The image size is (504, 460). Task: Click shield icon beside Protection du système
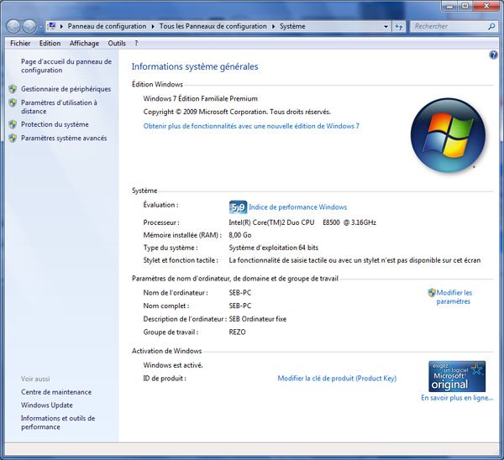[x=13, y=124]
